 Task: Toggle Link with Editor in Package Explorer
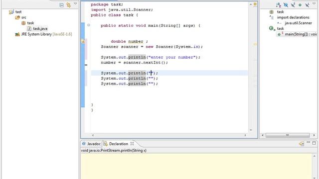69,5
